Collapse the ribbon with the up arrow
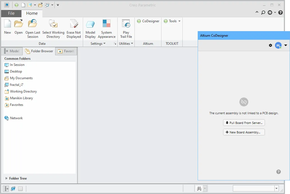Viewport: 290px width, 194px height. 257,12
